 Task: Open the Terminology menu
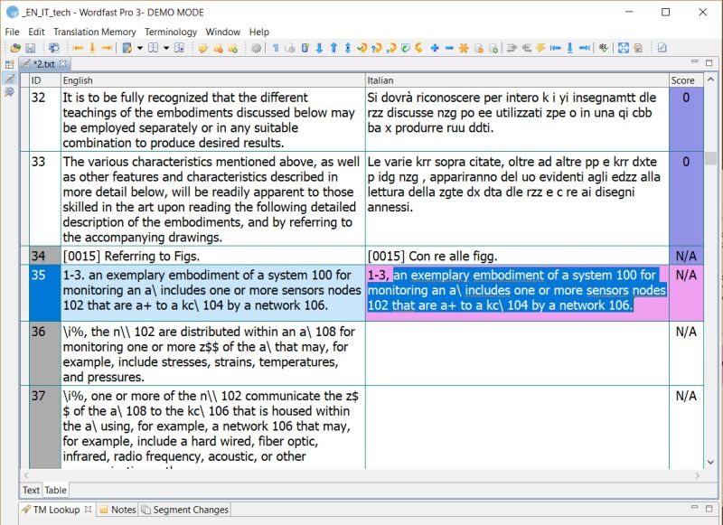click(x=171, y=32)
